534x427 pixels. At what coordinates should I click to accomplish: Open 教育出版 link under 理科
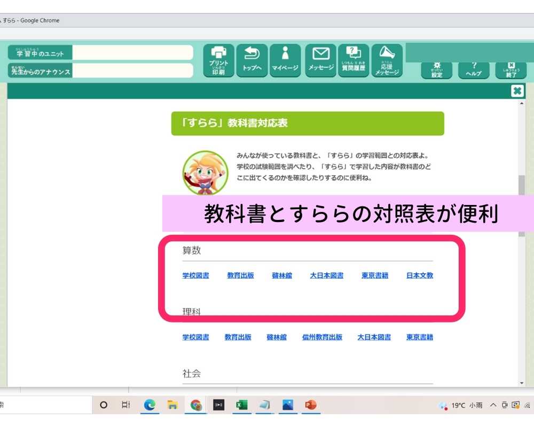(x=238, y=337)
